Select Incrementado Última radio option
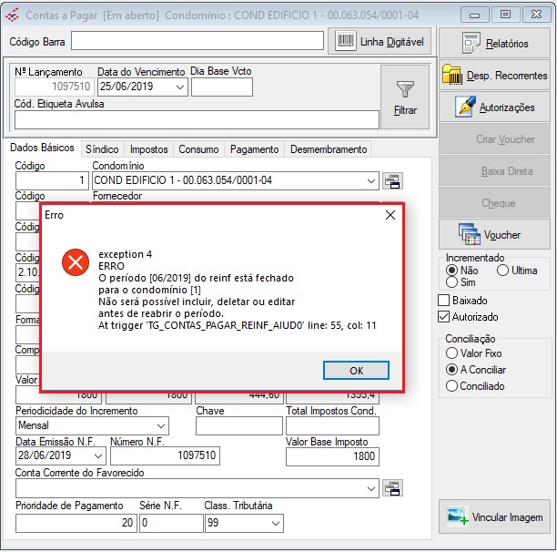Screen dimensions: 557x552 click(x=502, y=271)
